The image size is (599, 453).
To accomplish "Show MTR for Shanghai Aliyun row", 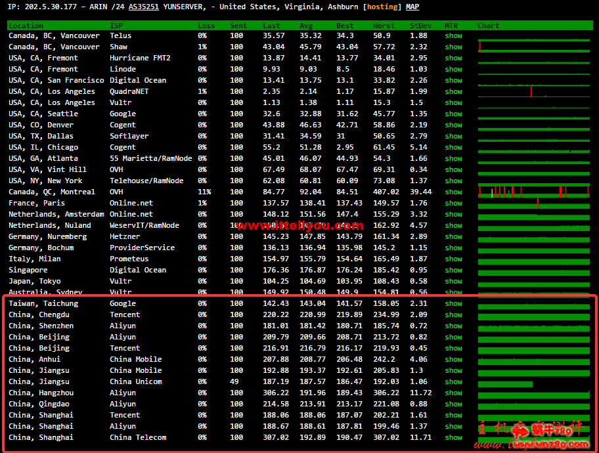I will tap(453, 426).
